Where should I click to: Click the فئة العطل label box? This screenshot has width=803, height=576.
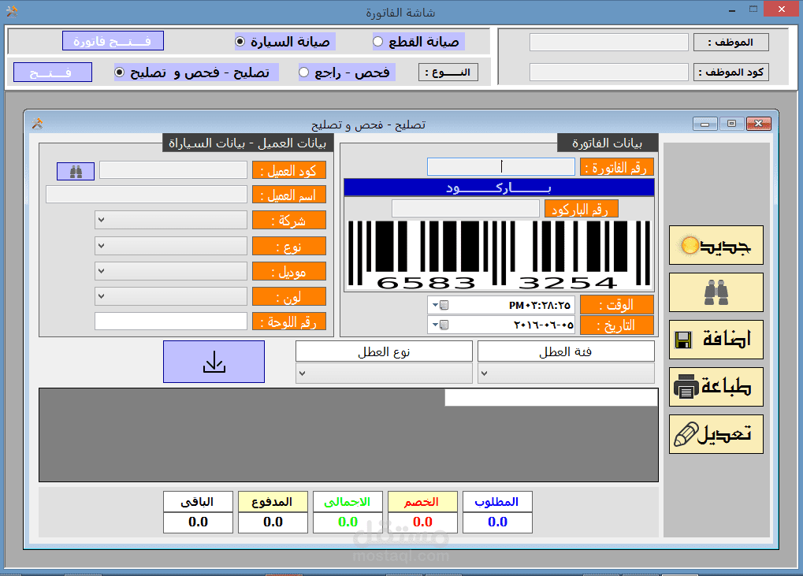pos(566,351)
